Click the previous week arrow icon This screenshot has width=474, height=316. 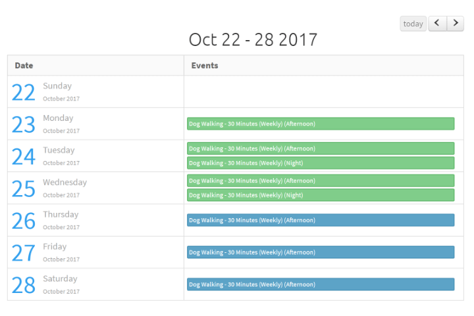point(437,23)
